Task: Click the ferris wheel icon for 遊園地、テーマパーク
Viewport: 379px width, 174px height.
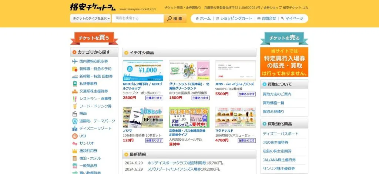Action: point(75,121)
